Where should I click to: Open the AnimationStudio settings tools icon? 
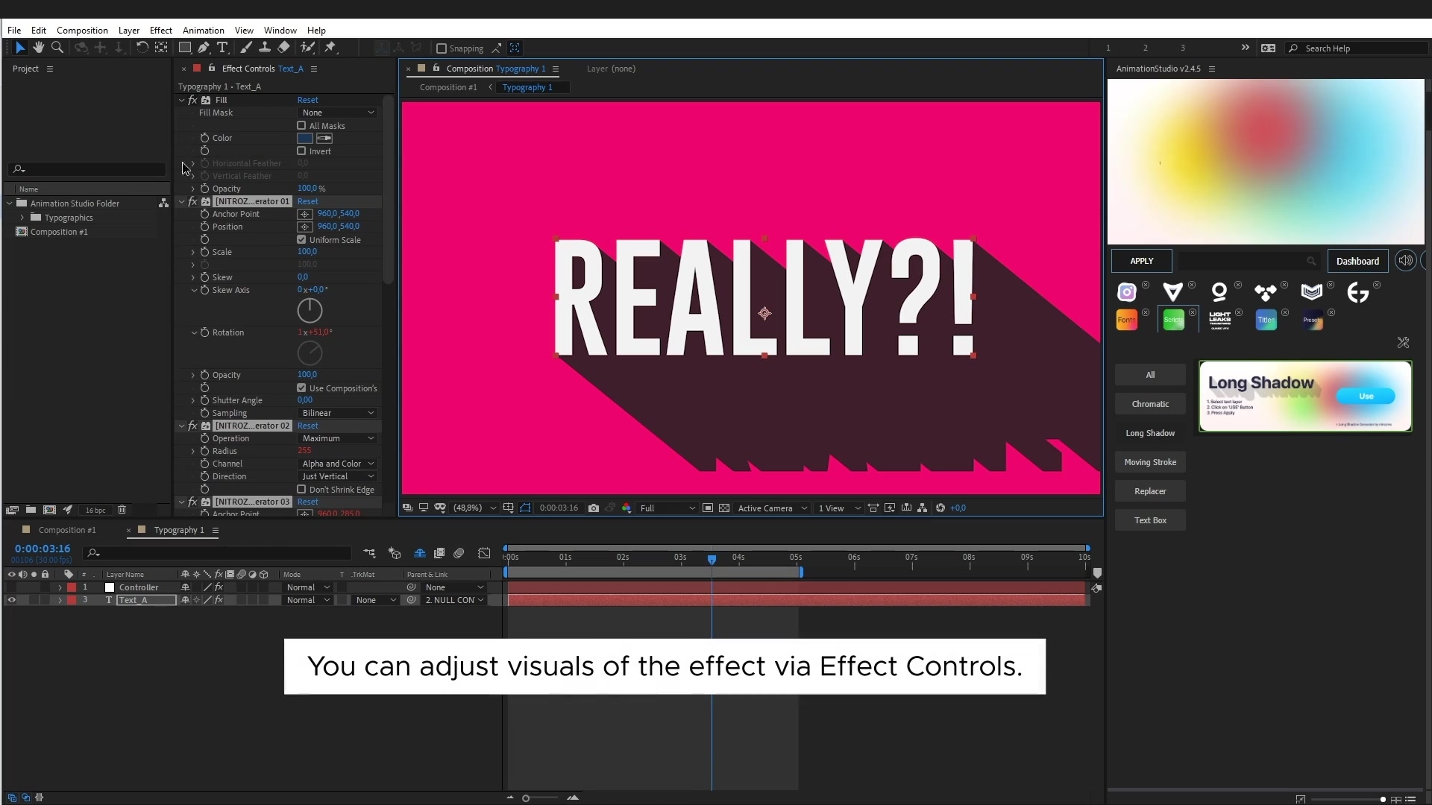1403,342
